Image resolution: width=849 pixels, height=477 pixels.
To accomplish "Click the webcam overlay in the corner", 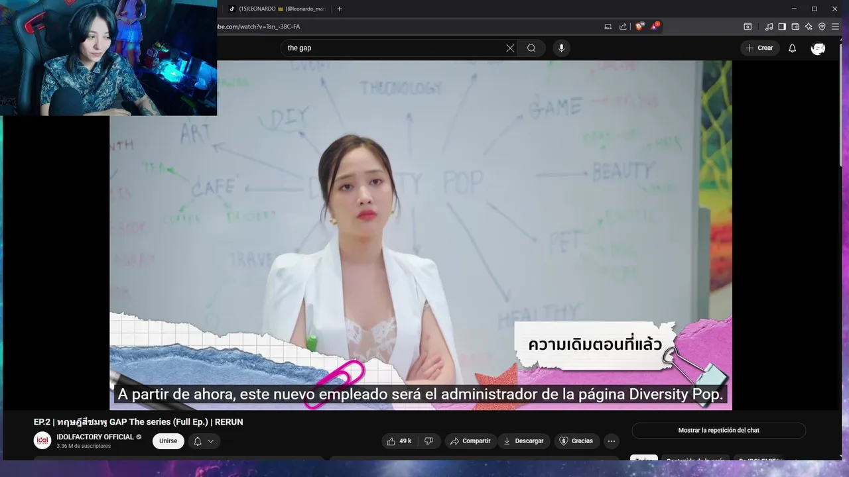I will tap(108, 58).
